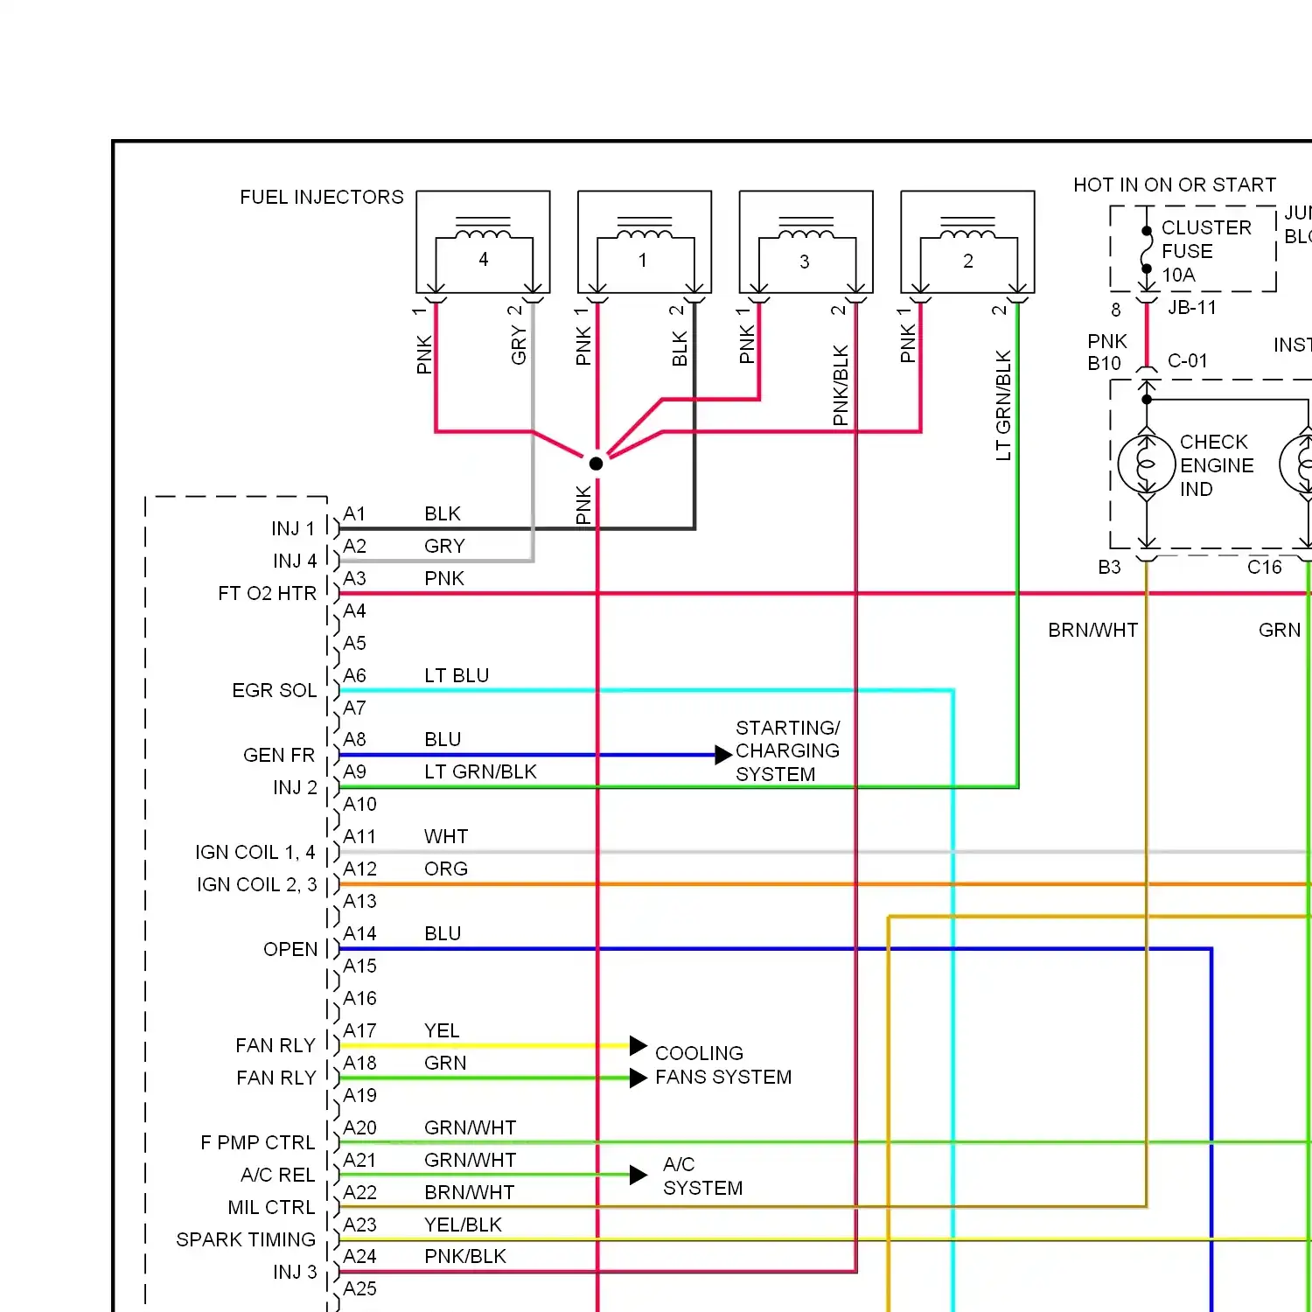Click the BRN/WHT label near terminal B3
Screen dimensions: 1312x1312
pyautogui.click(x=1093, y=630)
